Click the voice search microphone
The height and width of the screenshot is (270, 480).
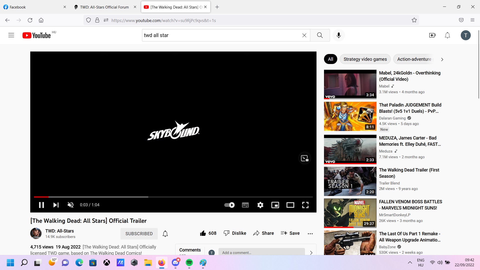(x=339, y=35)
